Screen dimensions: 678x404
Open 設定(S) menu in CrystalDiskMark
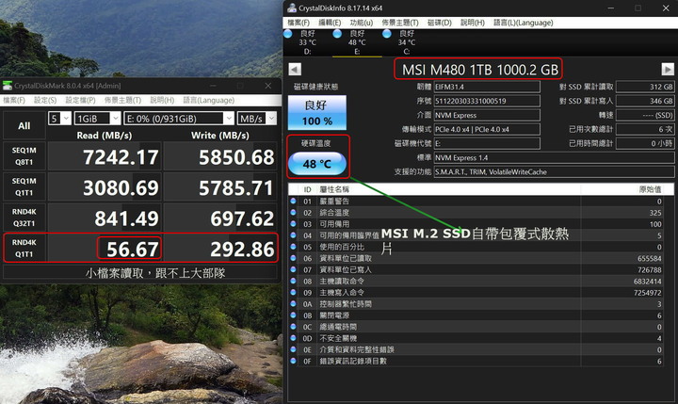pyautogui.click(x=45, y=100)
